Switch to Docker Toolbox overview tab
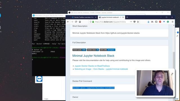 click(x=84, y=17)
